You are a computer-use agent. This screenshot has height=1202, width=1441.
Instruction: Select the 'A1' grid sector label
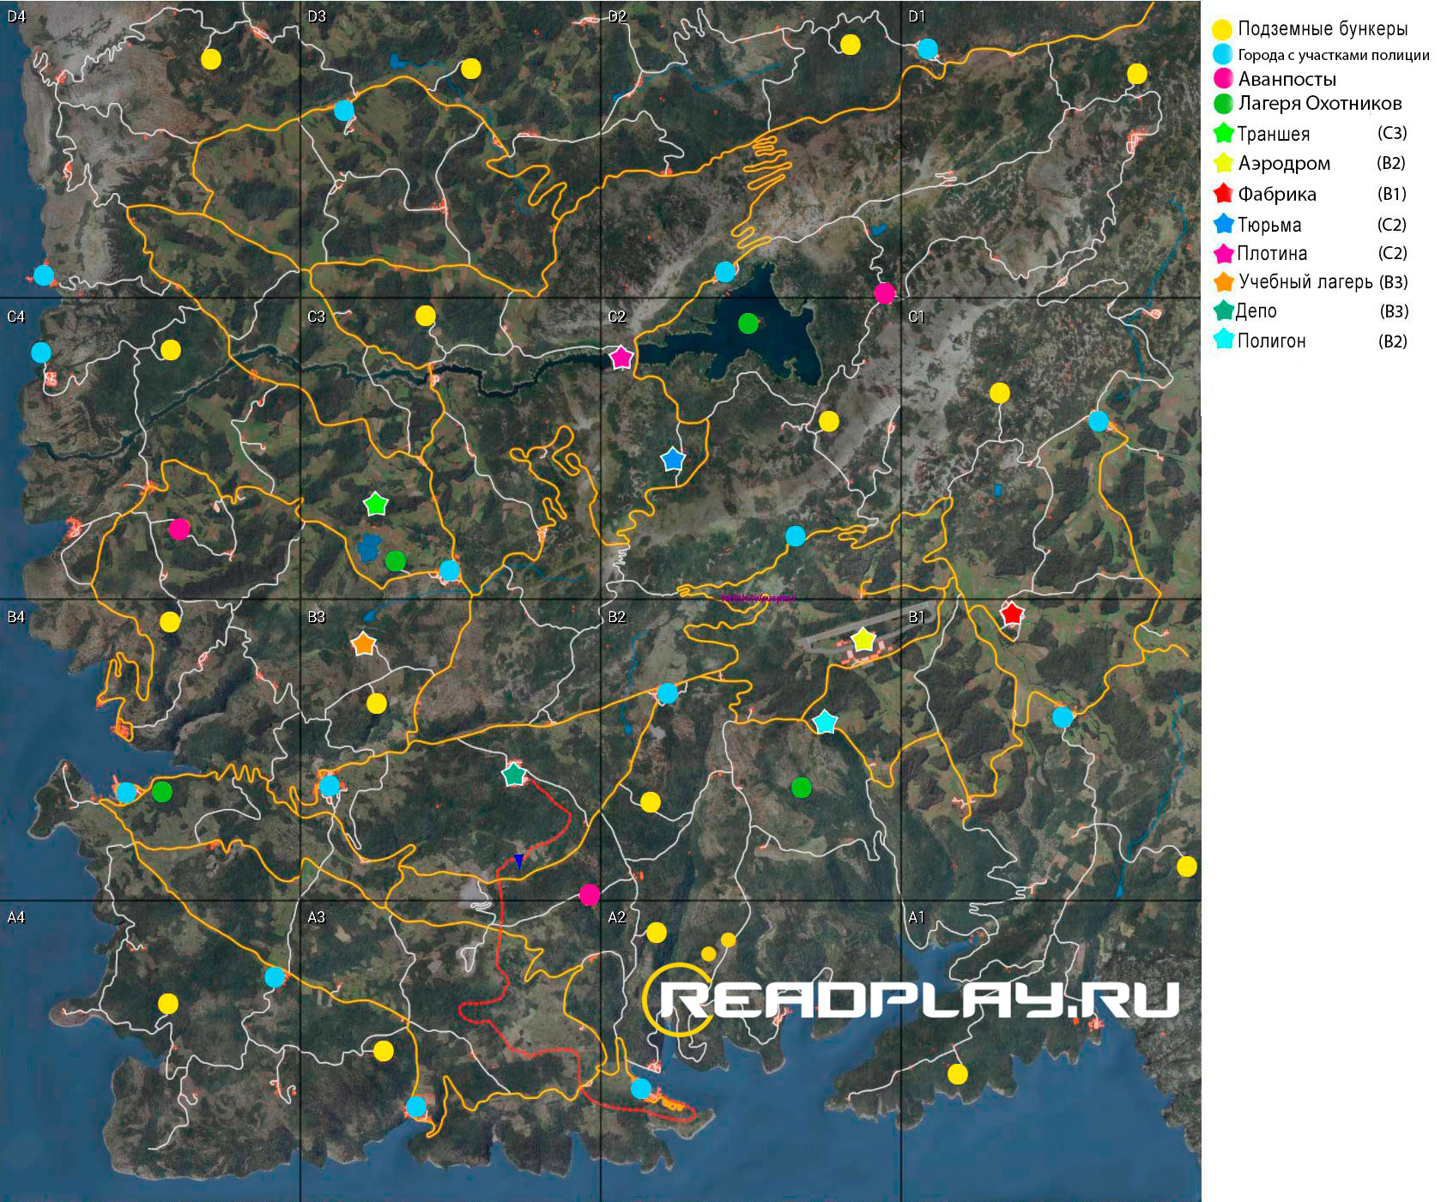917,917
